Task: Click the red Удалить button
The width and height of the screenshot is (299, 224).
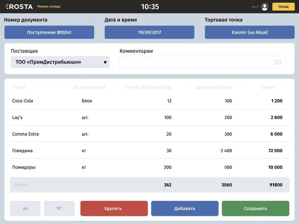Action: point(114,208)
